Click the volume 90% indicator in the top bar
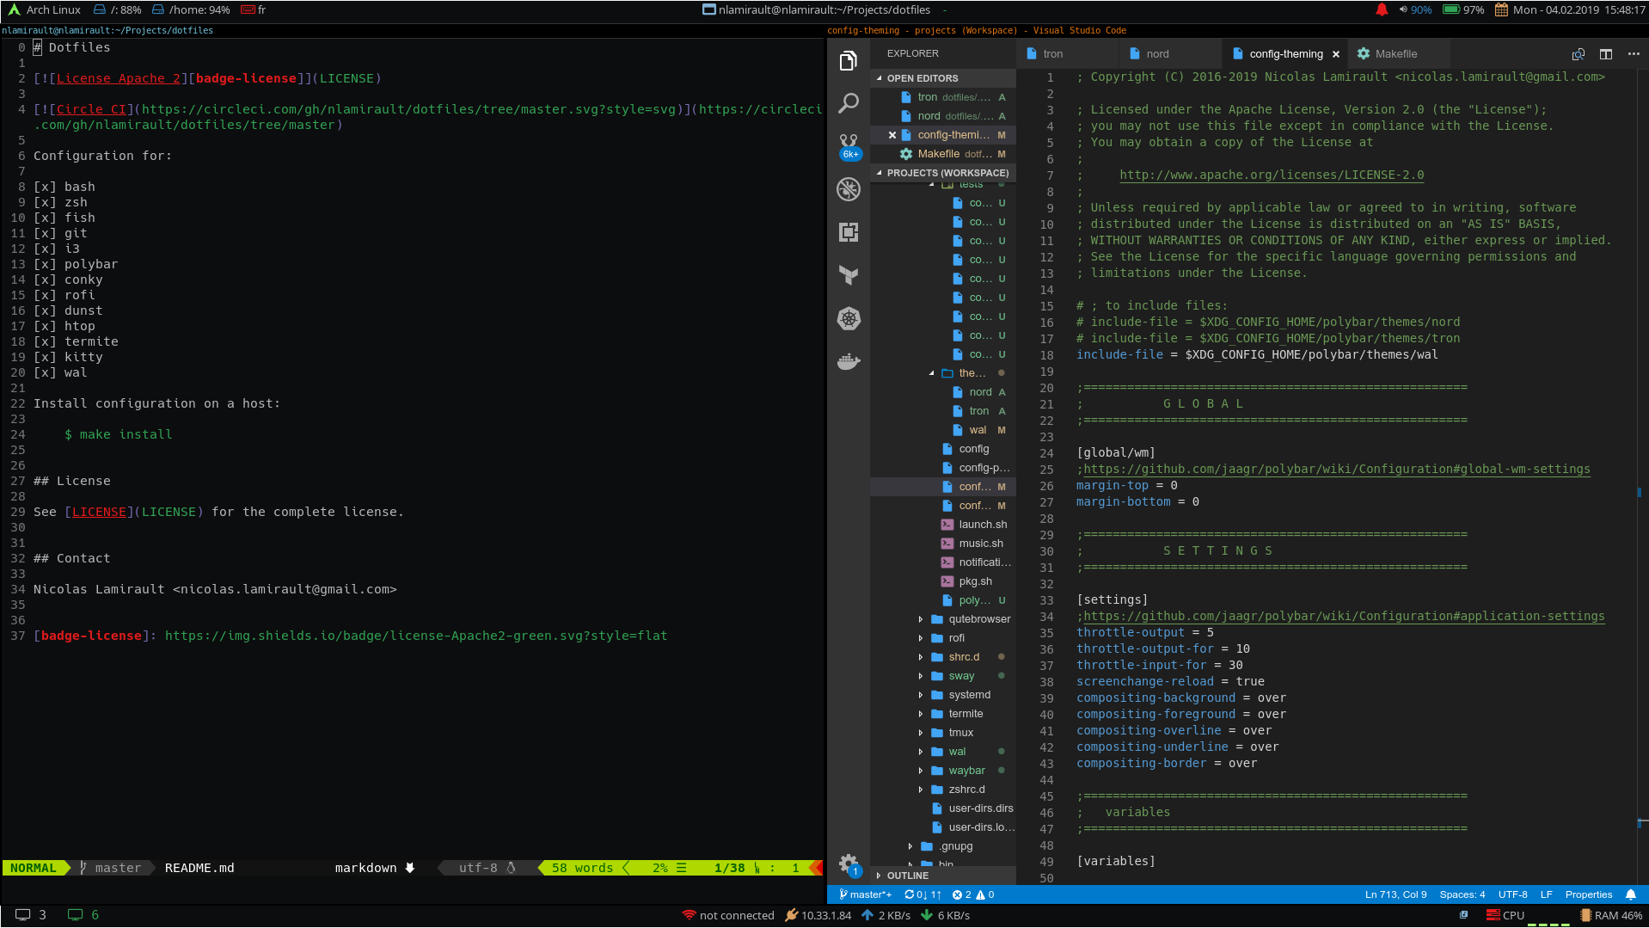This screenshot has width=1649, height=928. (1415, 10)
